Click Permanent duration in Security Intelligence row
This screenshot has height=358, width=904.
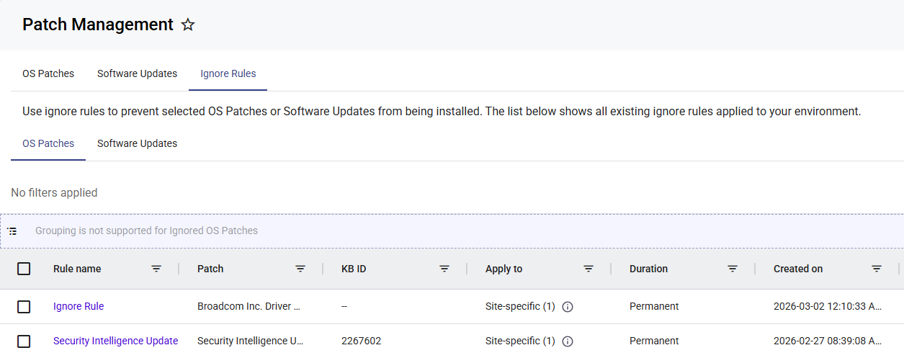pos(654,341)
